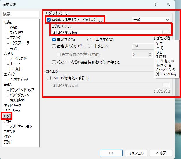Choose the !T 時刻 pattern entry
The width and height of the screenshot is (181, 159).
coord(161,56)
